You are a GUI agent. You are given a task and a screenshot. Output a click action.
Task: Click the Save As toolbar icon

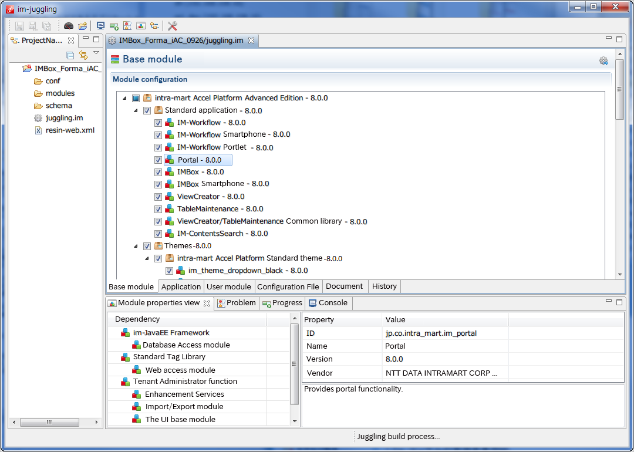(33, 26)
